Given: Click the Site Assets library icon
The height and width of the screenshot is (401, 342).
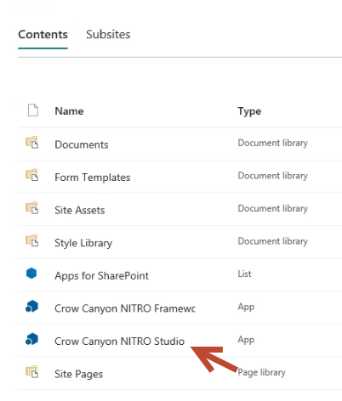Looking at the screenshot, I should (31, 208).
